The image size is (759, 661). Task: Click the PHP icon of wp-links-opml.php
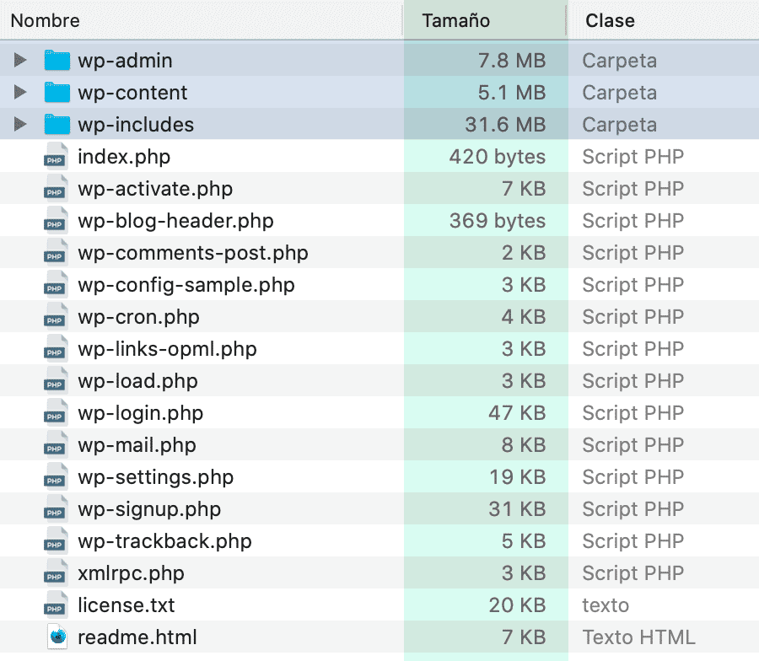coord(55,348)
